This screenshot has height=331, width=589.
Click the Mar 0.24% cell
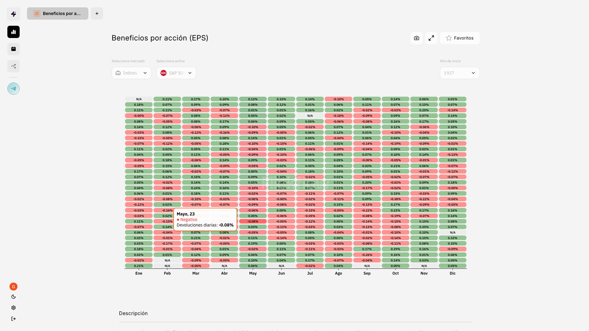(196, 188)
